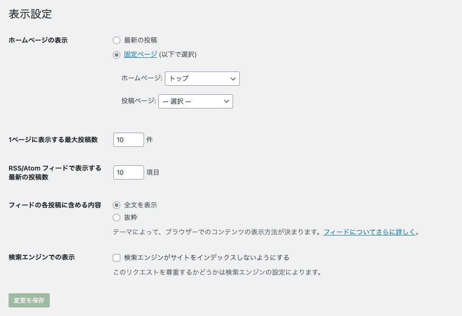Open the 固定ページ hyperlink

[140, 54]
